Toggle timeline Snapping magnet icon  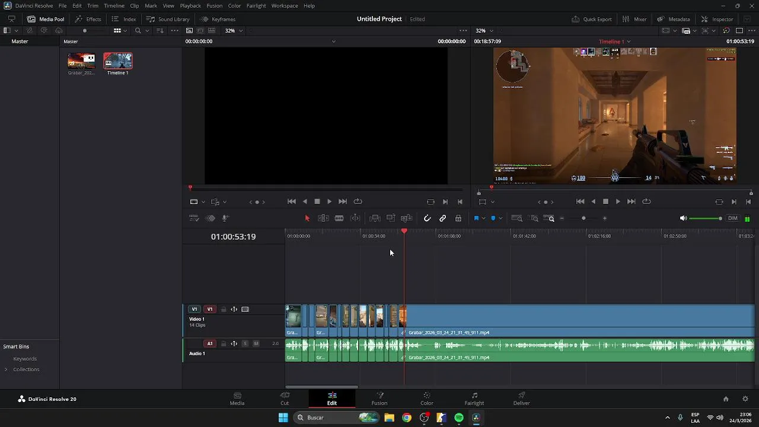pyautogui.click(x=427, y=218)
